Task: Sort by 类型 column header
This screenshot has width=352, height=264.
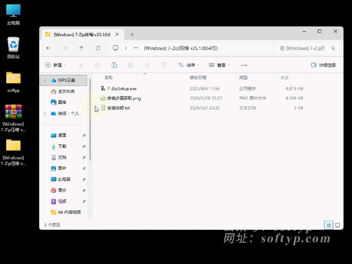Action: pos(243,78)
